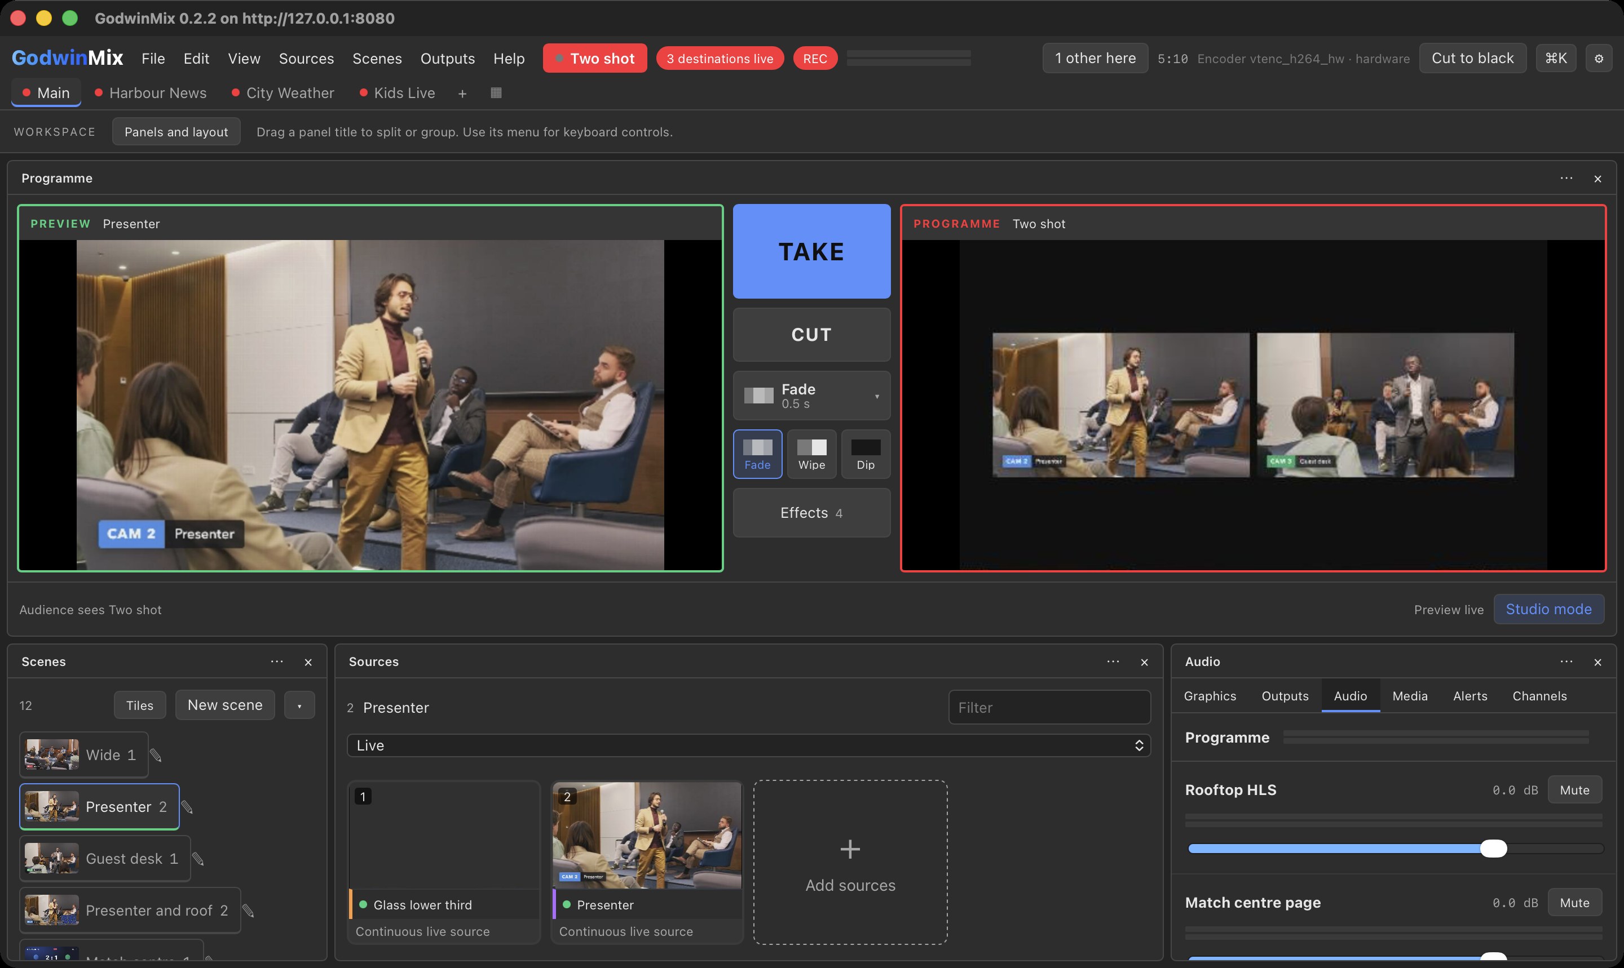The height and width of the screenshot is (968, 1624).
Task: Mute the Match centre page audio
Action: point(1574,903)
